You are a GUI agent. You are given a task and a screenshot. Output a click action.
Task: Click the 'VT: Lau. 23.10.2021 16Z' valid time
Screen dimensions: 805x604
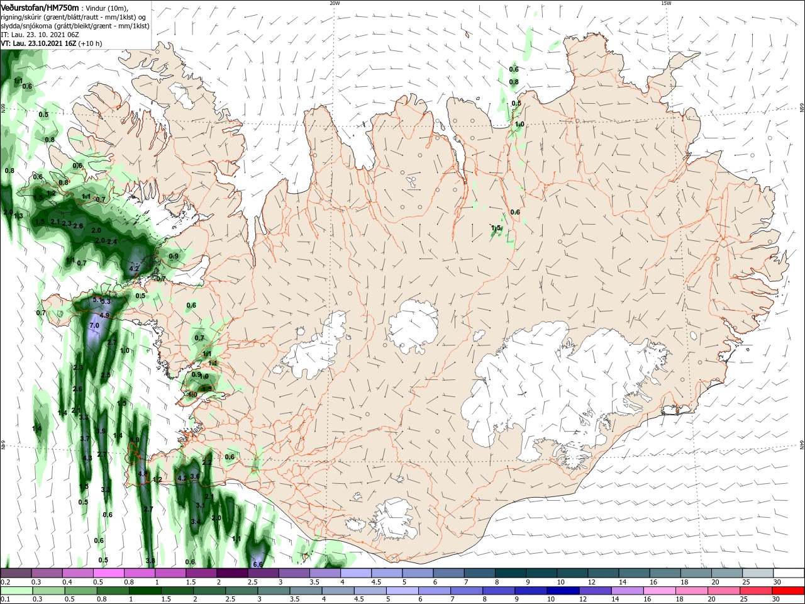[38, 44]
